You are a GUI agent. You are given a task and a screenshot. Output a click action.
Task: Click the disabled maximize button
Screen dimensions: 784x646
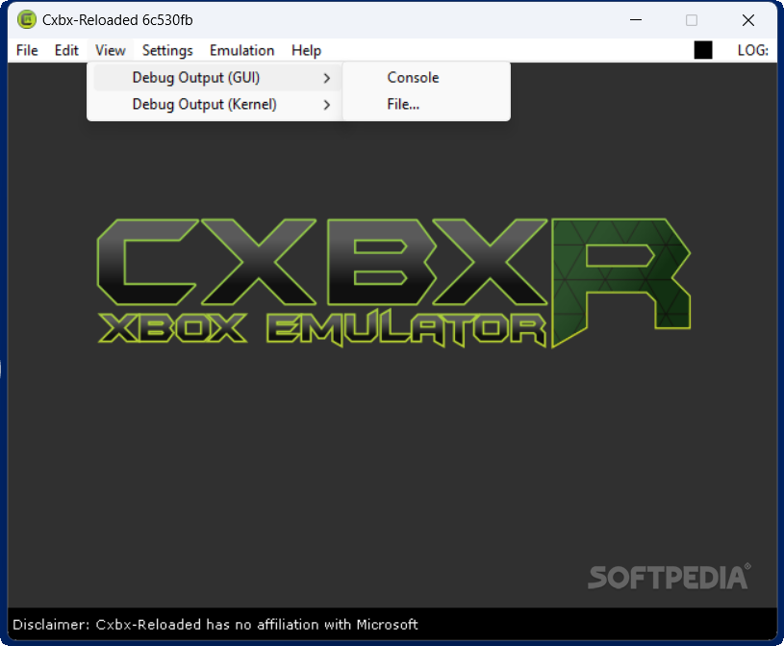point(692,20)
